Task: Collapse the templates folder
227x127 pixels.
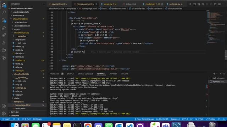Action: [x=19, y=102]
